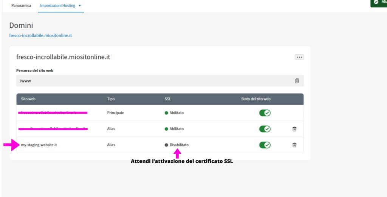This screenshot has height=197, width=387.
Task: Switch off the SSL-enabled Alias site toggle
Action: (265, 129)
